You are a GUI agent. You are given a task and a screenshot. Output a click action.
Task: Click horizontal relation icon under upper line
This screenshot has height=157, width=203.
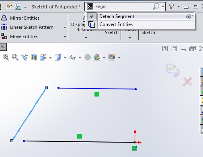click(97, 94)
